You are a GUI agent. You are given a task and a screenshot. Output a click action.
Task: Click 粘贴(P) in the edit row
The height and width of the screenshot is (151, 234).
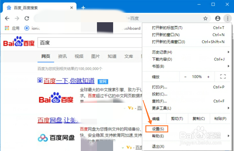tap(220, 118)
